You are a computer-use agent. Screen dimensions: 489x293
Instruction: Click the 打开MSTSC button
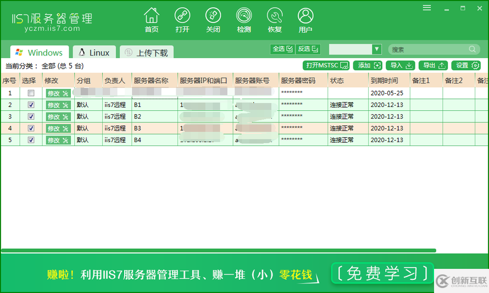[x=327, y=65]
